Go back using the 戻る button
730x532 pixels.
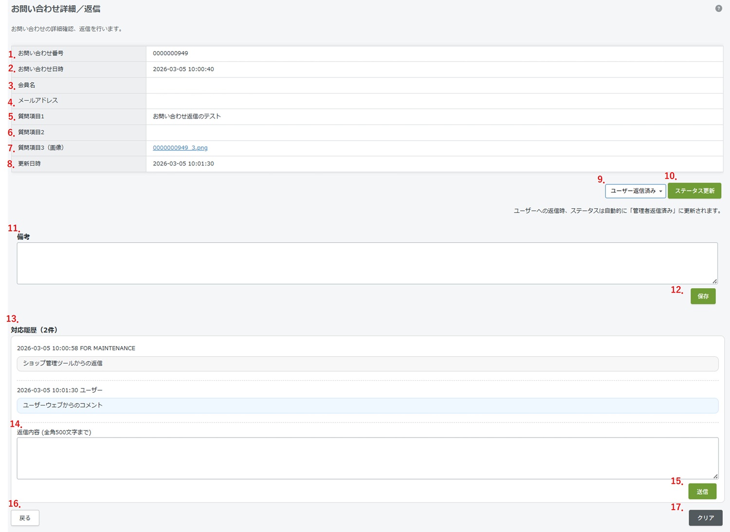point(25,518)
